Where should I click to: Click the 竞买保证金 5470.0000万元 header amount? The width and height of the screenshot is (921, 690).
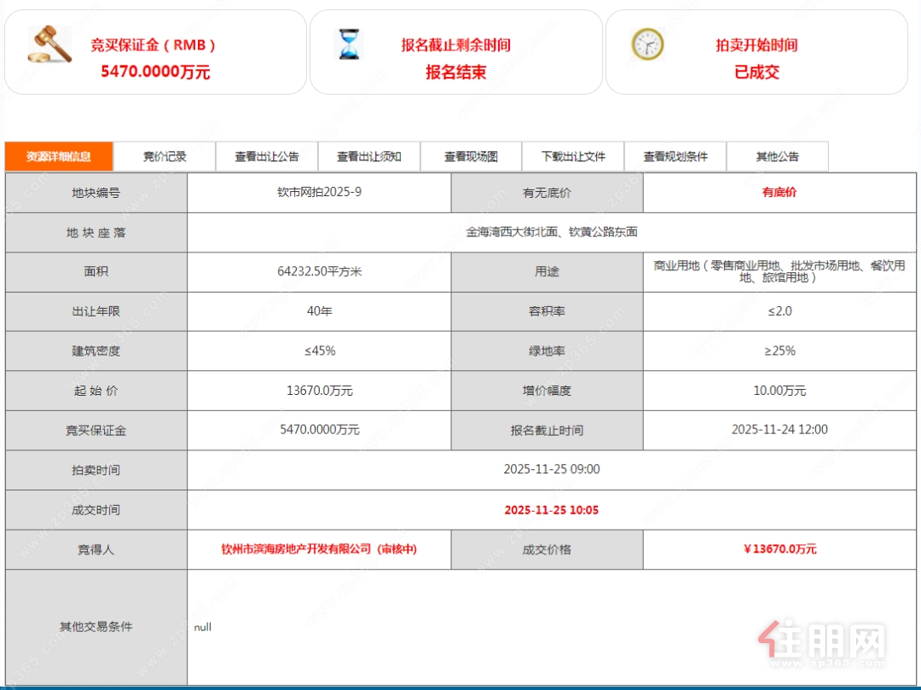155,72
